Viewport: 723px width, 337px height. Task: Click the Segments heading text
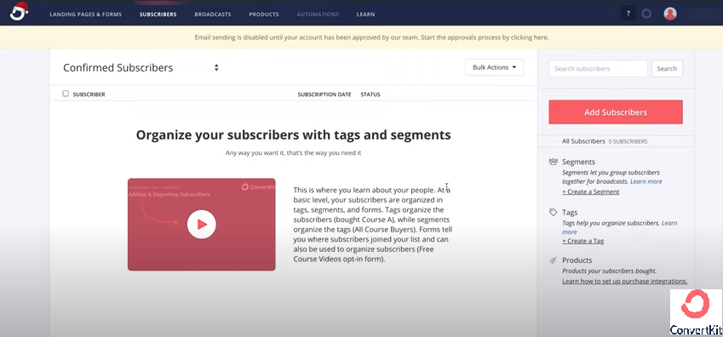(x=578, y=162)
